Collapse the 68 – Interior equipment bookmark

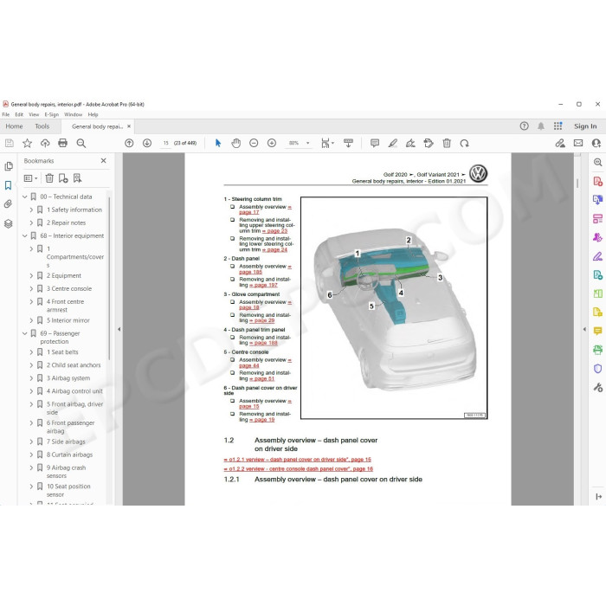coord(25,235)
